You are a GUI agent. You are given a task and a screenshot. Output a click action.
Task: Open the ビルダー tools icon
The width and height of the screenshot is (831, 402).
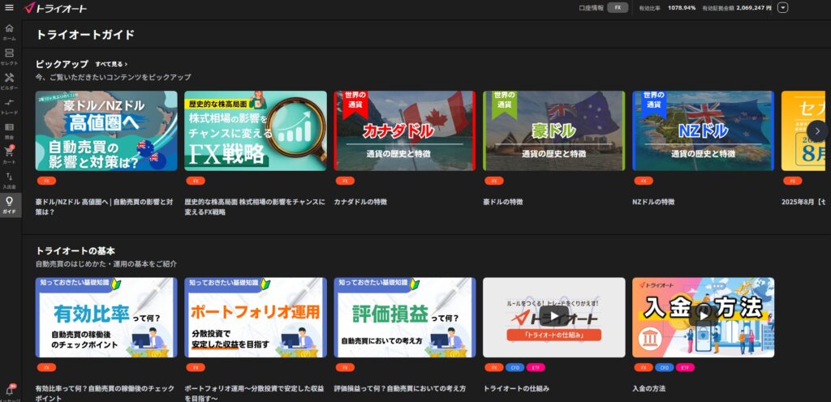click(9, 81)
